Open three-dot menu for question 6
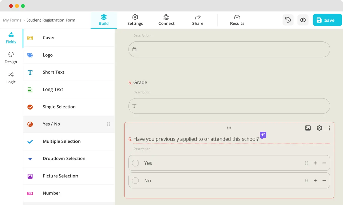The image size is (343, 205). 329,128
